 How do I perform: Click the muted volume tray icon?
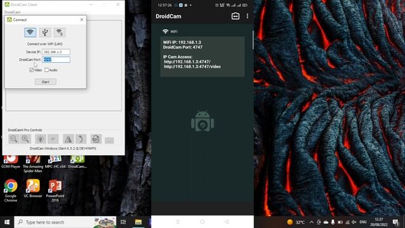click(354, 222)
